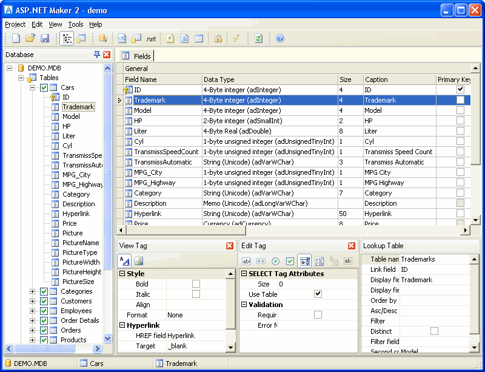
Task: Open the Tools menu
Action: click(x=76, y=24)
